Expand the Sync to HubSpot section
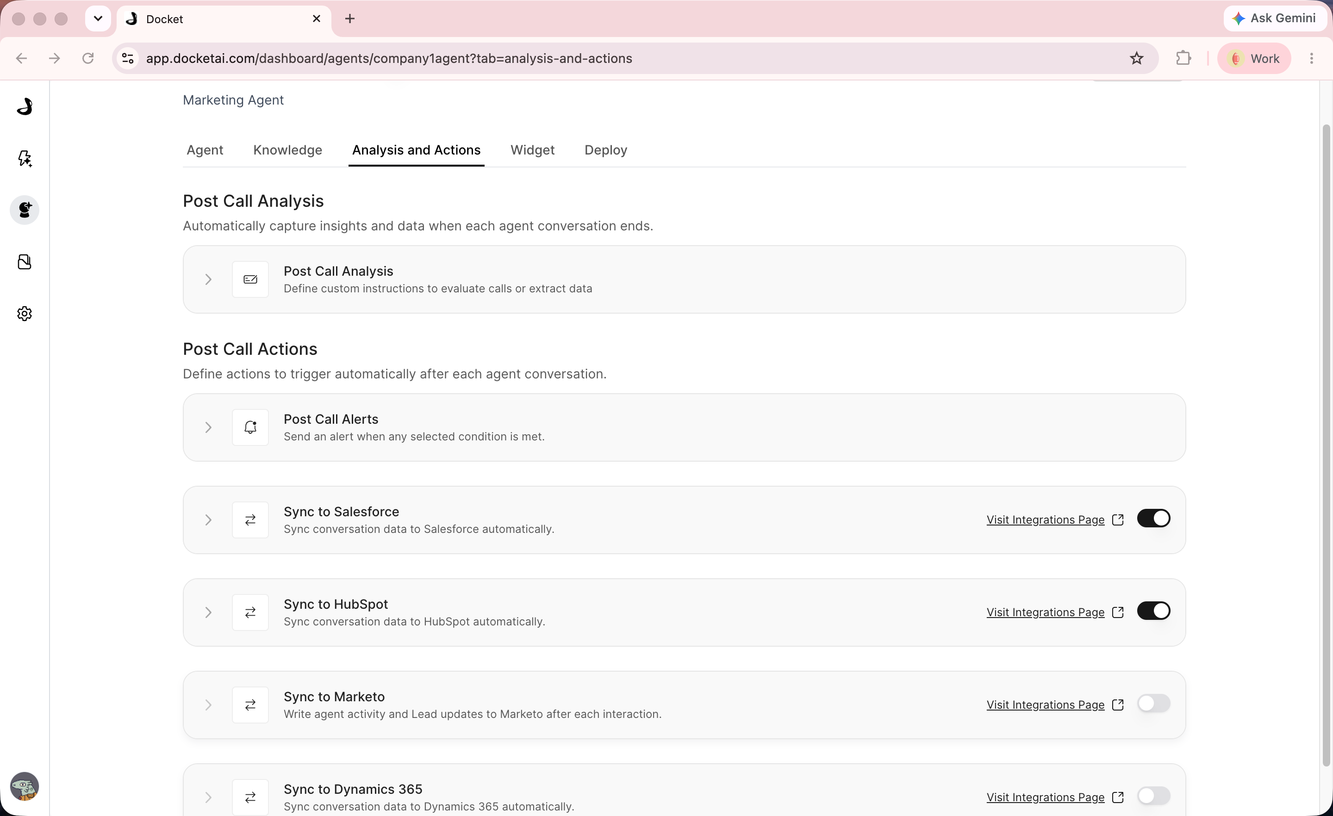Screen dimensions: 1333x816 click(208, 612)
